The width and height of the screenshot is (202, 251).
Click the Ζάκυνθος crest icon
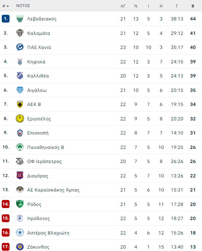(x=20, y=247)
